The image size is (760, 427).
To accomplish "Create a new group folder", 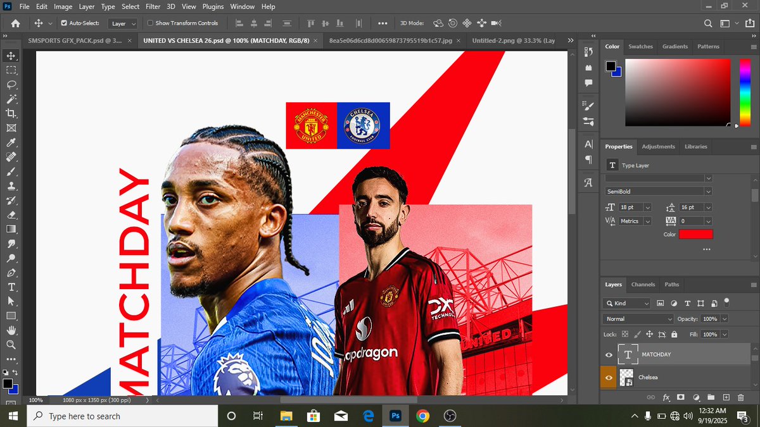I will [x=711, y=397].
